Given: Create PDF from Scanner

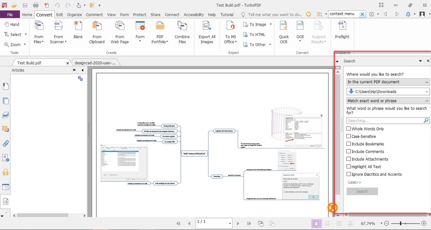Looking at the screenshot, I should (58, 32).
